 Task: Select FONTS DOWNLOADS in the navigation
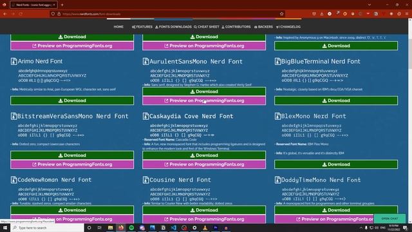[173, 27]
